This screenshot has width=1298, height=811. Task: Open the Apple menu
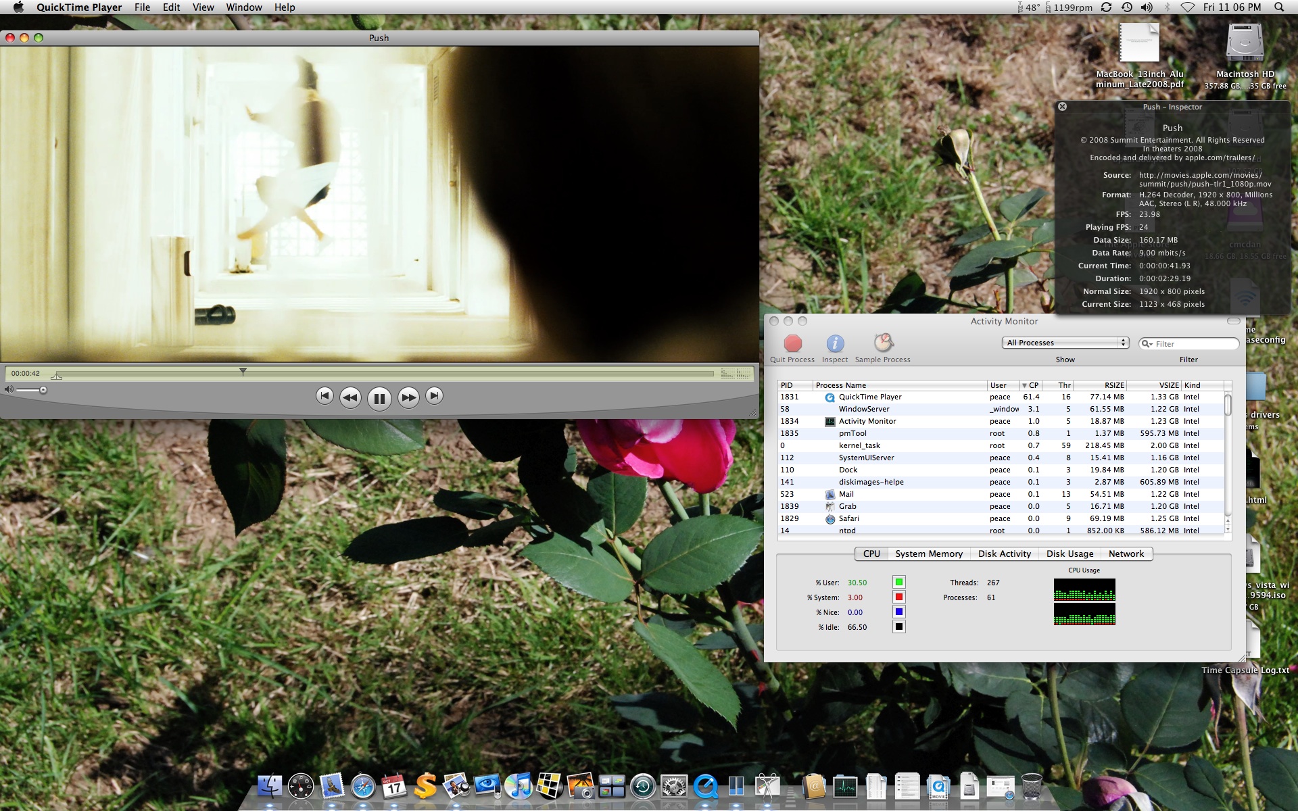coord(18,7)
